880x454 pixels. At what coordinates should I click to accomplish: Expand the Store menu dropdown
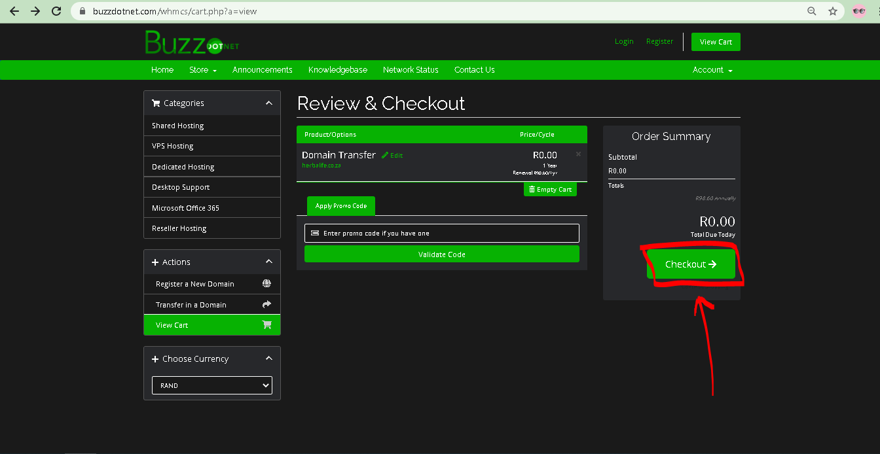pyautogui.click(x=202, y=70)
